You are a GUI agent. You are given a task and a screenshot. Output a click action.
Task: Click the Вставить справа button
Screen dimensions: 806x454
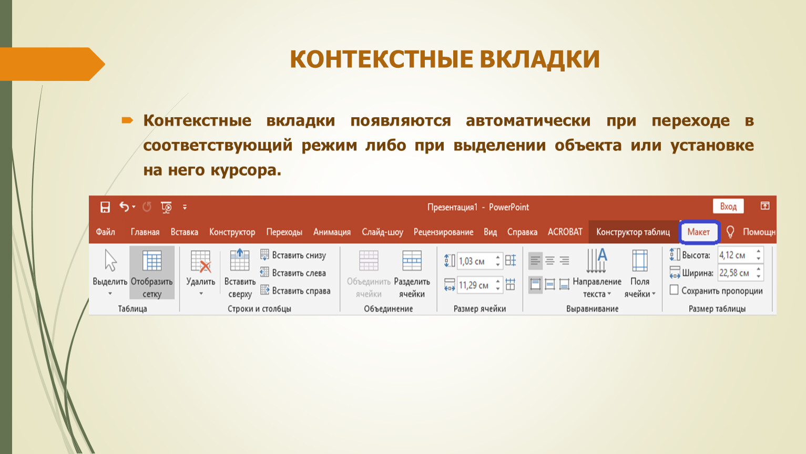tap(295, 291)
